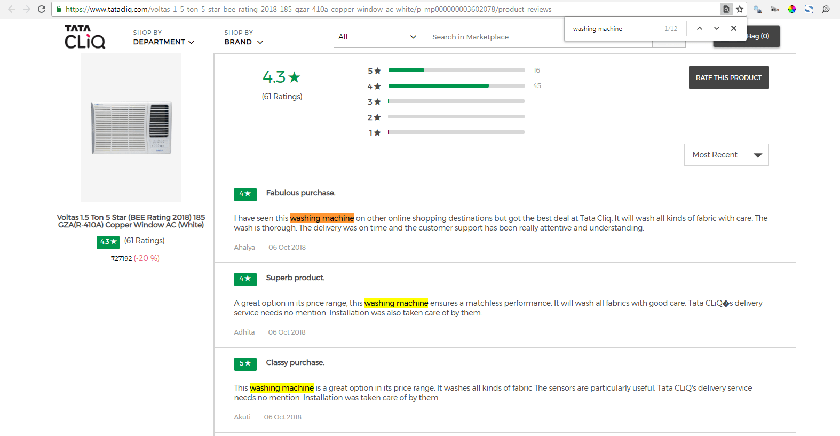The width and height of the screenshot is (840, 436).
Task: Click the 5 star badge on Classy purchase review
Action: [245, 364]
